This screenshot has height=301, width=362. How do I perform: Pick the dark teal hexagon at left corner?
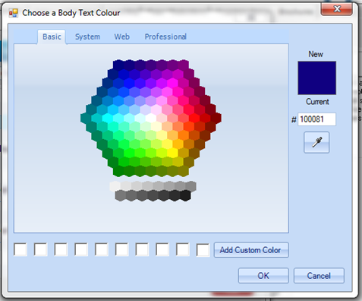86,119
